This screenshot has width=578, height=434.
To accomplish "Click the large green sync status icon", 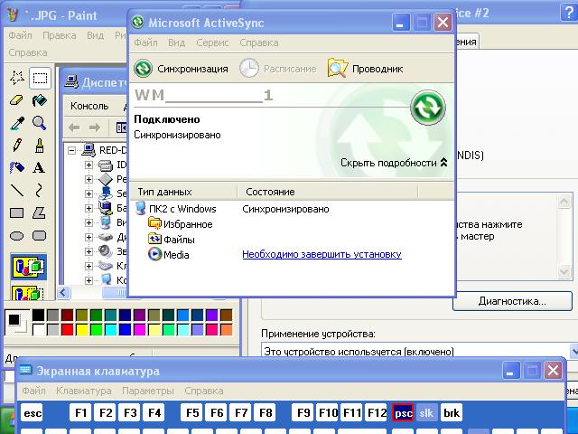I will click(427, 107).
